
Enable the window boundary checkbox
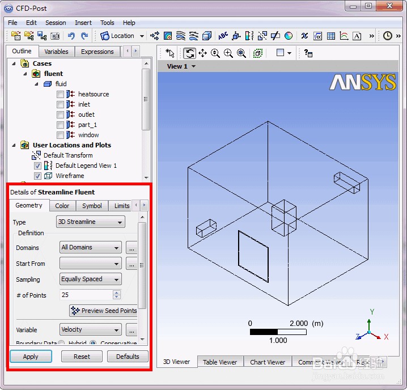[60, 135]
